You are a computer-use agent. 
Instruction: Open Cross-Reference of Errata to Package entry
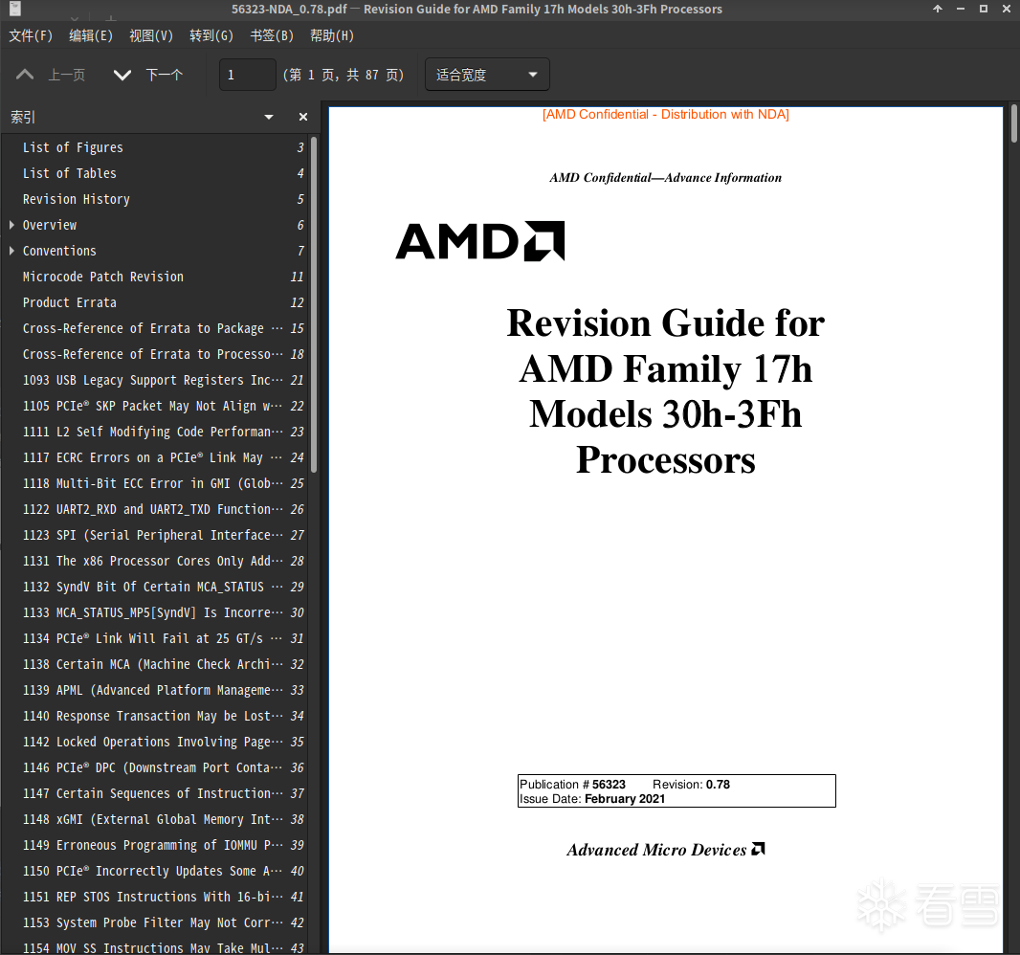(155, 328)
